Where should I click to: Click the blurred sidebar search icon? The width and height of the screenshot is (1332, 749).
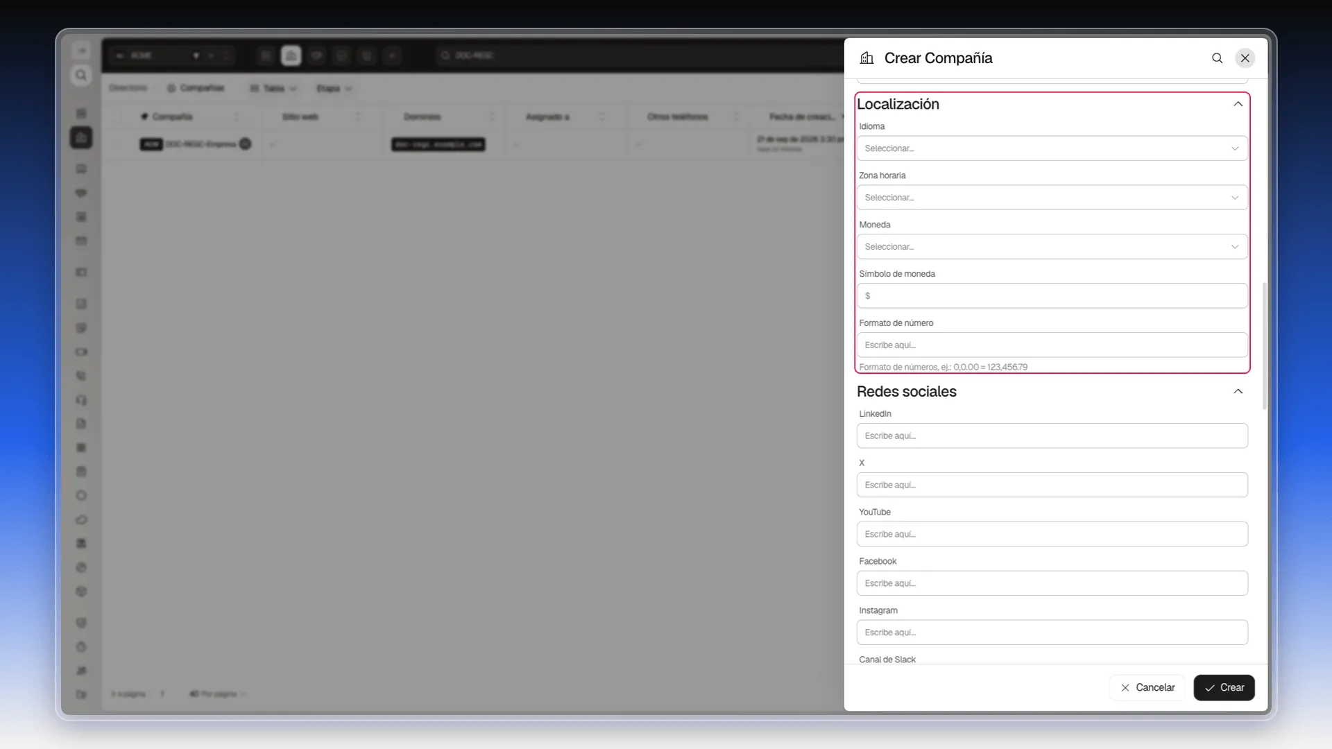[81, 75]
